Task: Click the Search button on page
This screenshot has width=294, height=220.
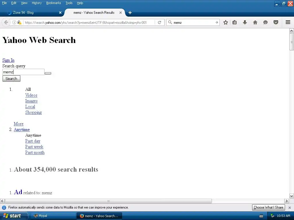Action: (x=11, y=78)
